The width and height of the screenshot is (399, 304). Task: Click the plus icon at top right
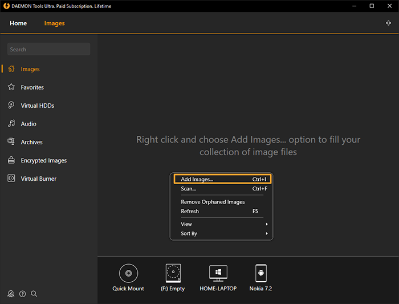tap(388, 23)
